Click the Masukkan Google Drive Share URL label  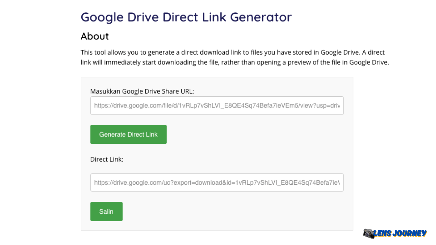coord(142,91)
